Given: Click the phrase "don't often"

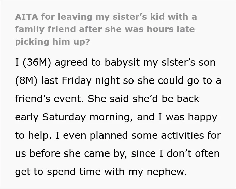Looking at the screenshot, I should (193, 153).
